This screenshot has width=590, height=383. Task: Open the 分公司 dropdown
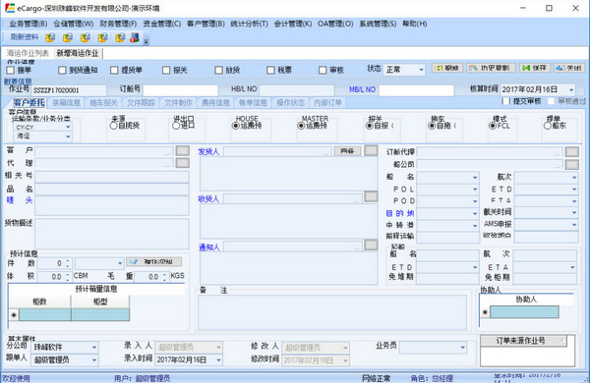click(x=94, y=347)
